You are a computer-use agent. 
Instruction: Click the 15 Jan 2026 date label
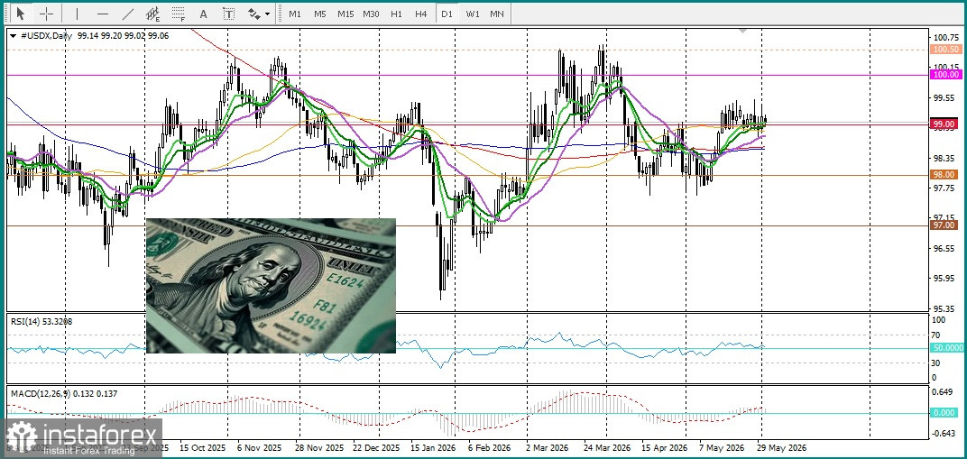(x=434, y=447)
